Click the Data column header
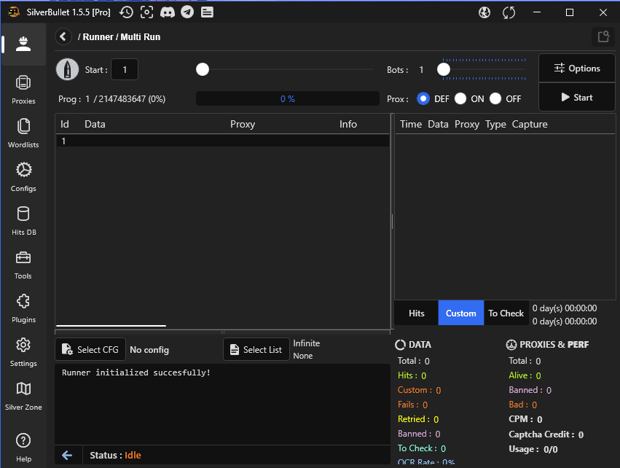 pos(95,124)
